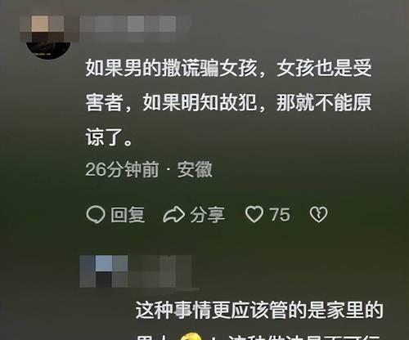409x340 pixels.
Task: Dislike the comment via broken heart icon
Action: [318, 214]
